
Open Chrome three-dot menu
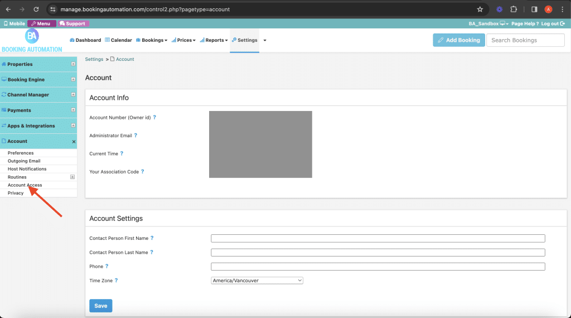tap(562, 9)
